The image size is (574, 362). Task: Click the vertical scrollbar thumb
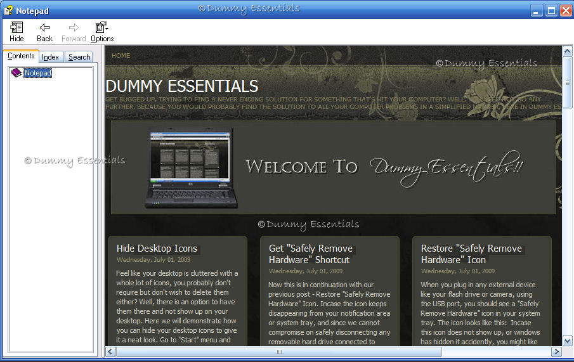click(568, 82)
